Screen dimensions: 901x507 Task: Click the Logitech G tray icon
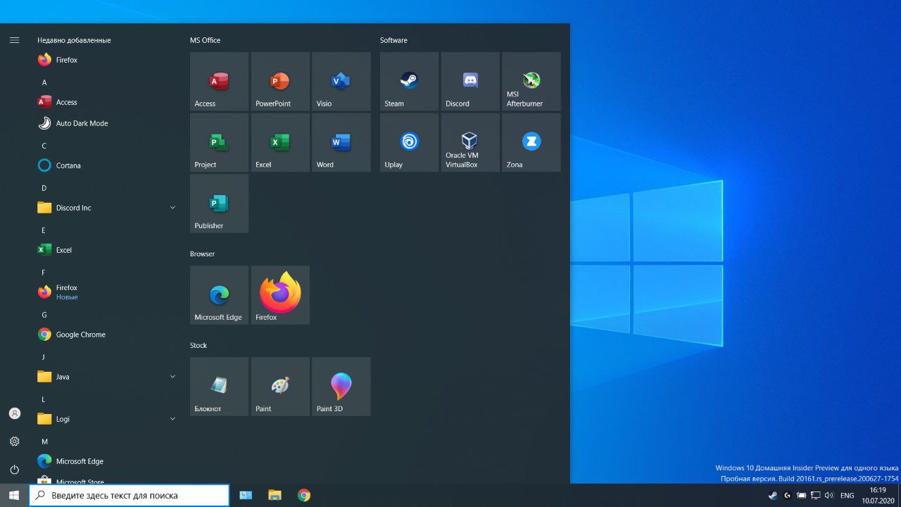click(x=787, y=495)
